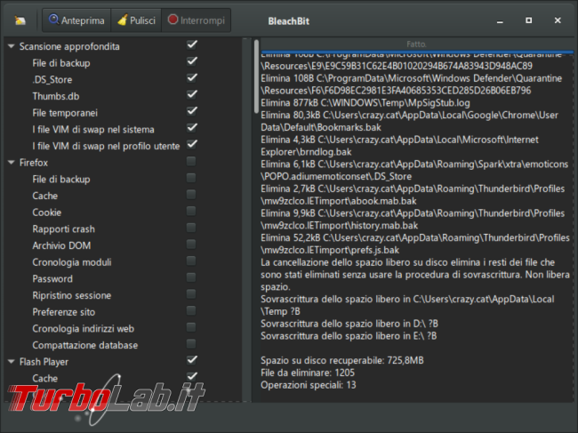Open the BleachBit app menu icon
Image resolution: width=578 pixels, height=433 pixels.
20,20
